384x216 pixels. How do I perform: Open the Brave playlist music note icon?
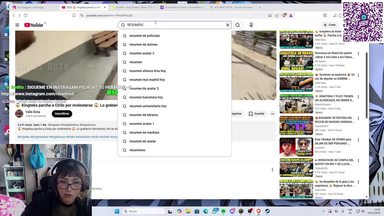coord(334,15)
